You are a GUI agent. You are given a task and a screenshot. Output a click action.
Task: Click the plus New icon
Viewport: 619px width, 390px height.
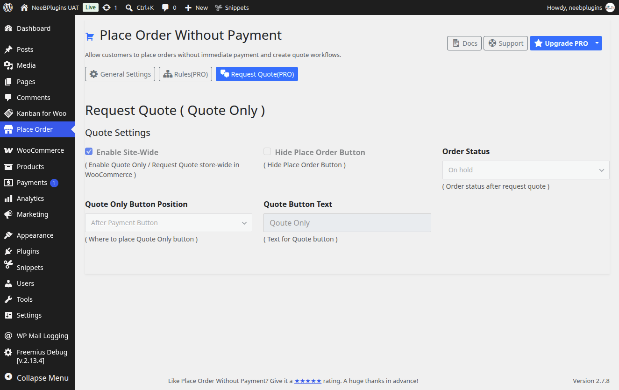click(x=188, y=7)
